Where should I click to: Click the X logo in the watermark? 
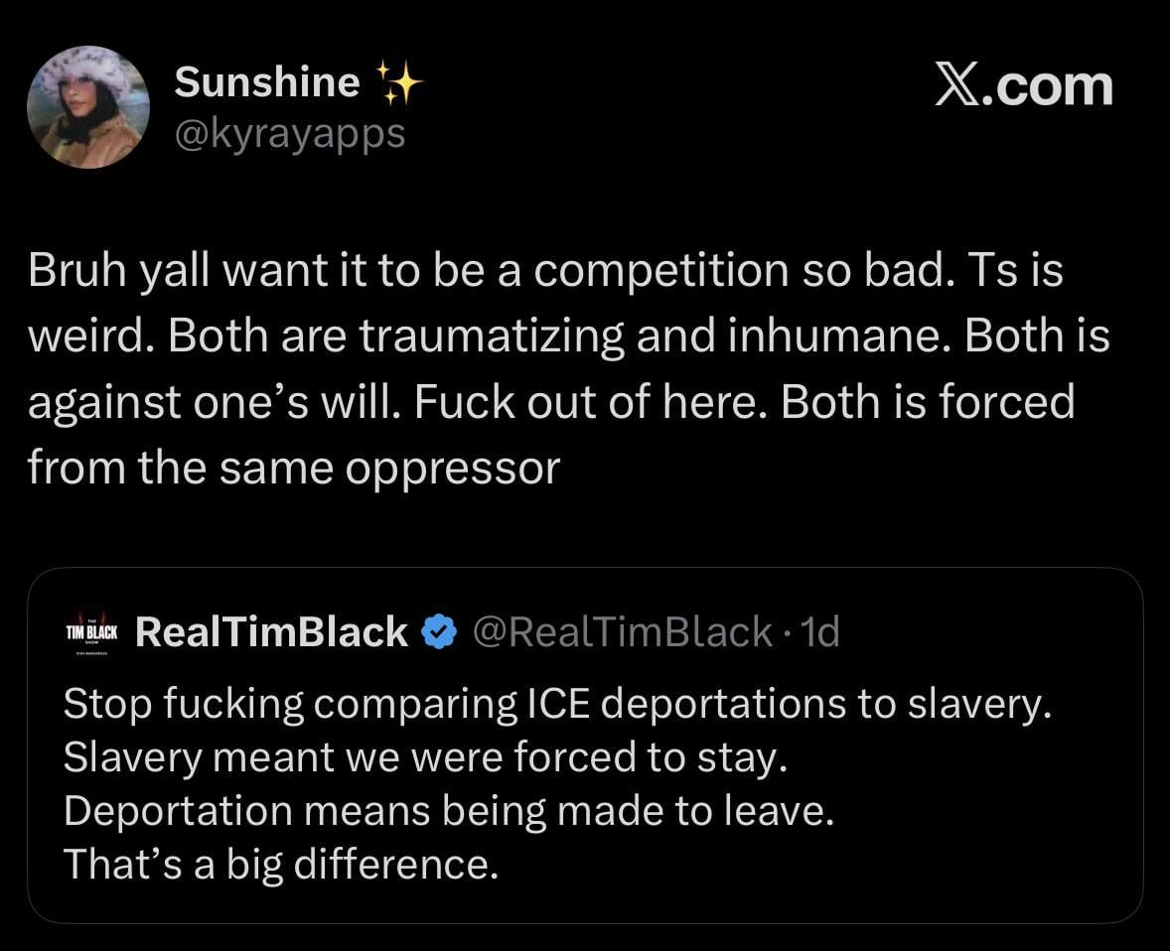[960, 85]
